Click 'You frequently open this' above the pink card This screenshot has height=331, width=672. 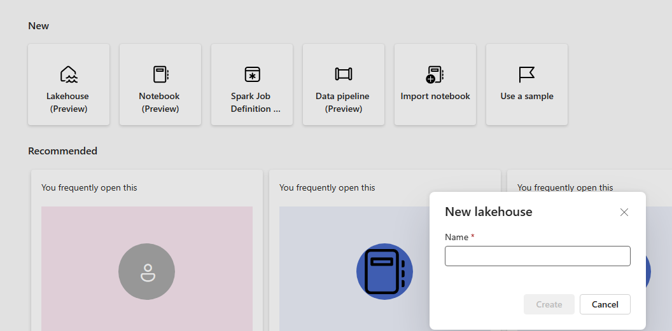[89, 188]
